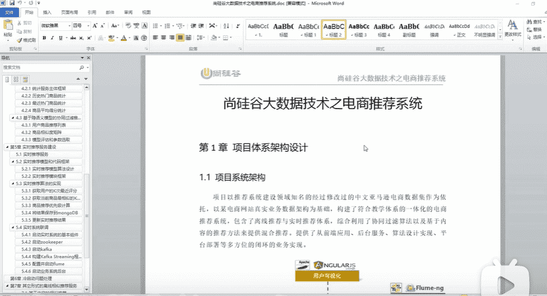547x296 pixels.
Task: Click the Asian Layout (wide A) icon
Action: (x=213, y=26)
